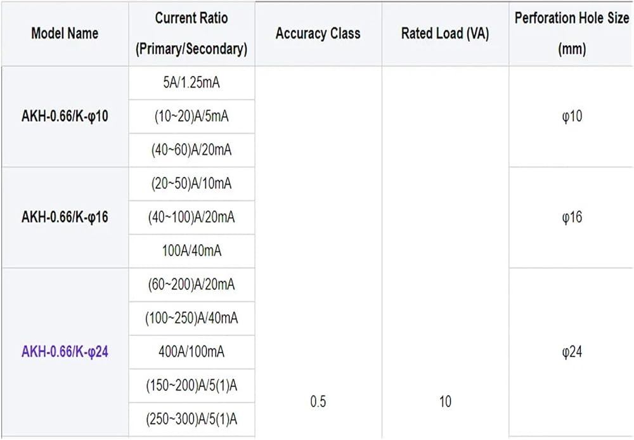Select the (10~20)A/5mA ratio cell
Viewport: 634px width, 440px height.
point(191,117)
